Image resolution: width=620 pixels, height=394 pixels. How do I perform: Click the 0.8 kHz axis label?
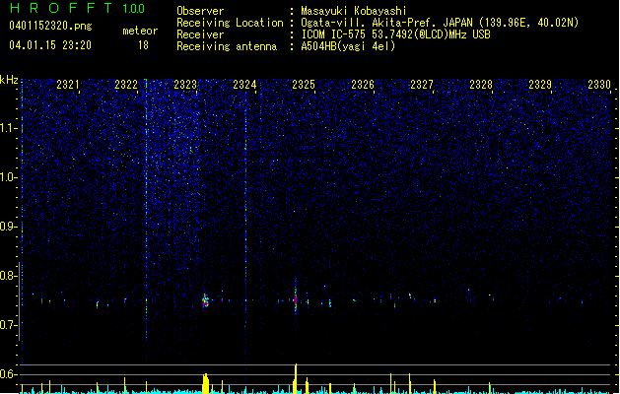pos(9,276)
